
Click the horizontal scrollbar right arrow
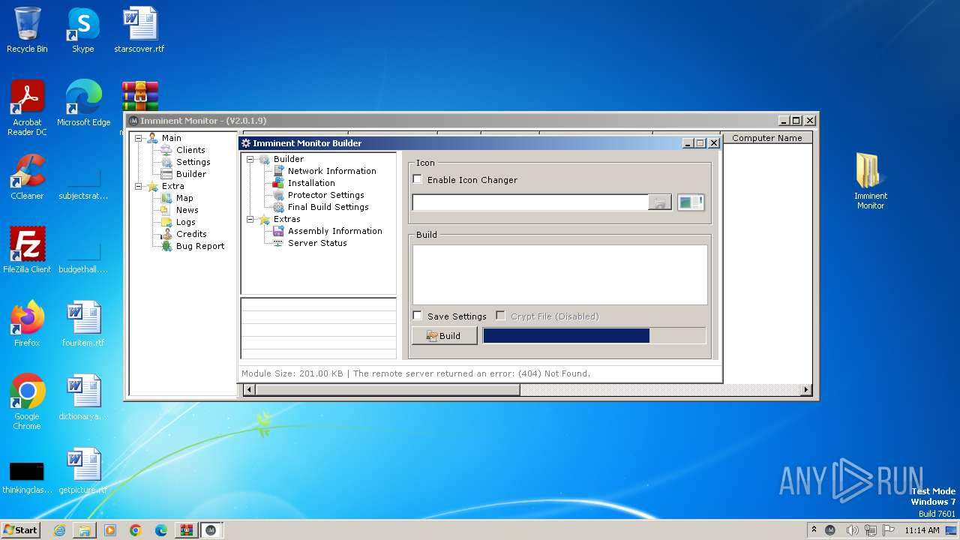click(806, 389)
